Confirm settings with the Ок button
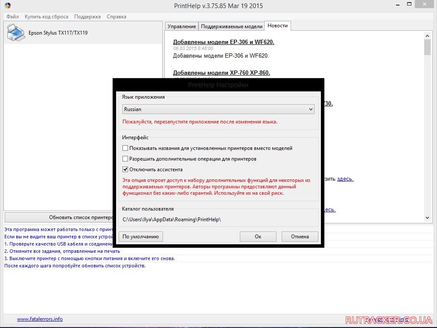This screenshot has height=328, width=437. (258, 237)
